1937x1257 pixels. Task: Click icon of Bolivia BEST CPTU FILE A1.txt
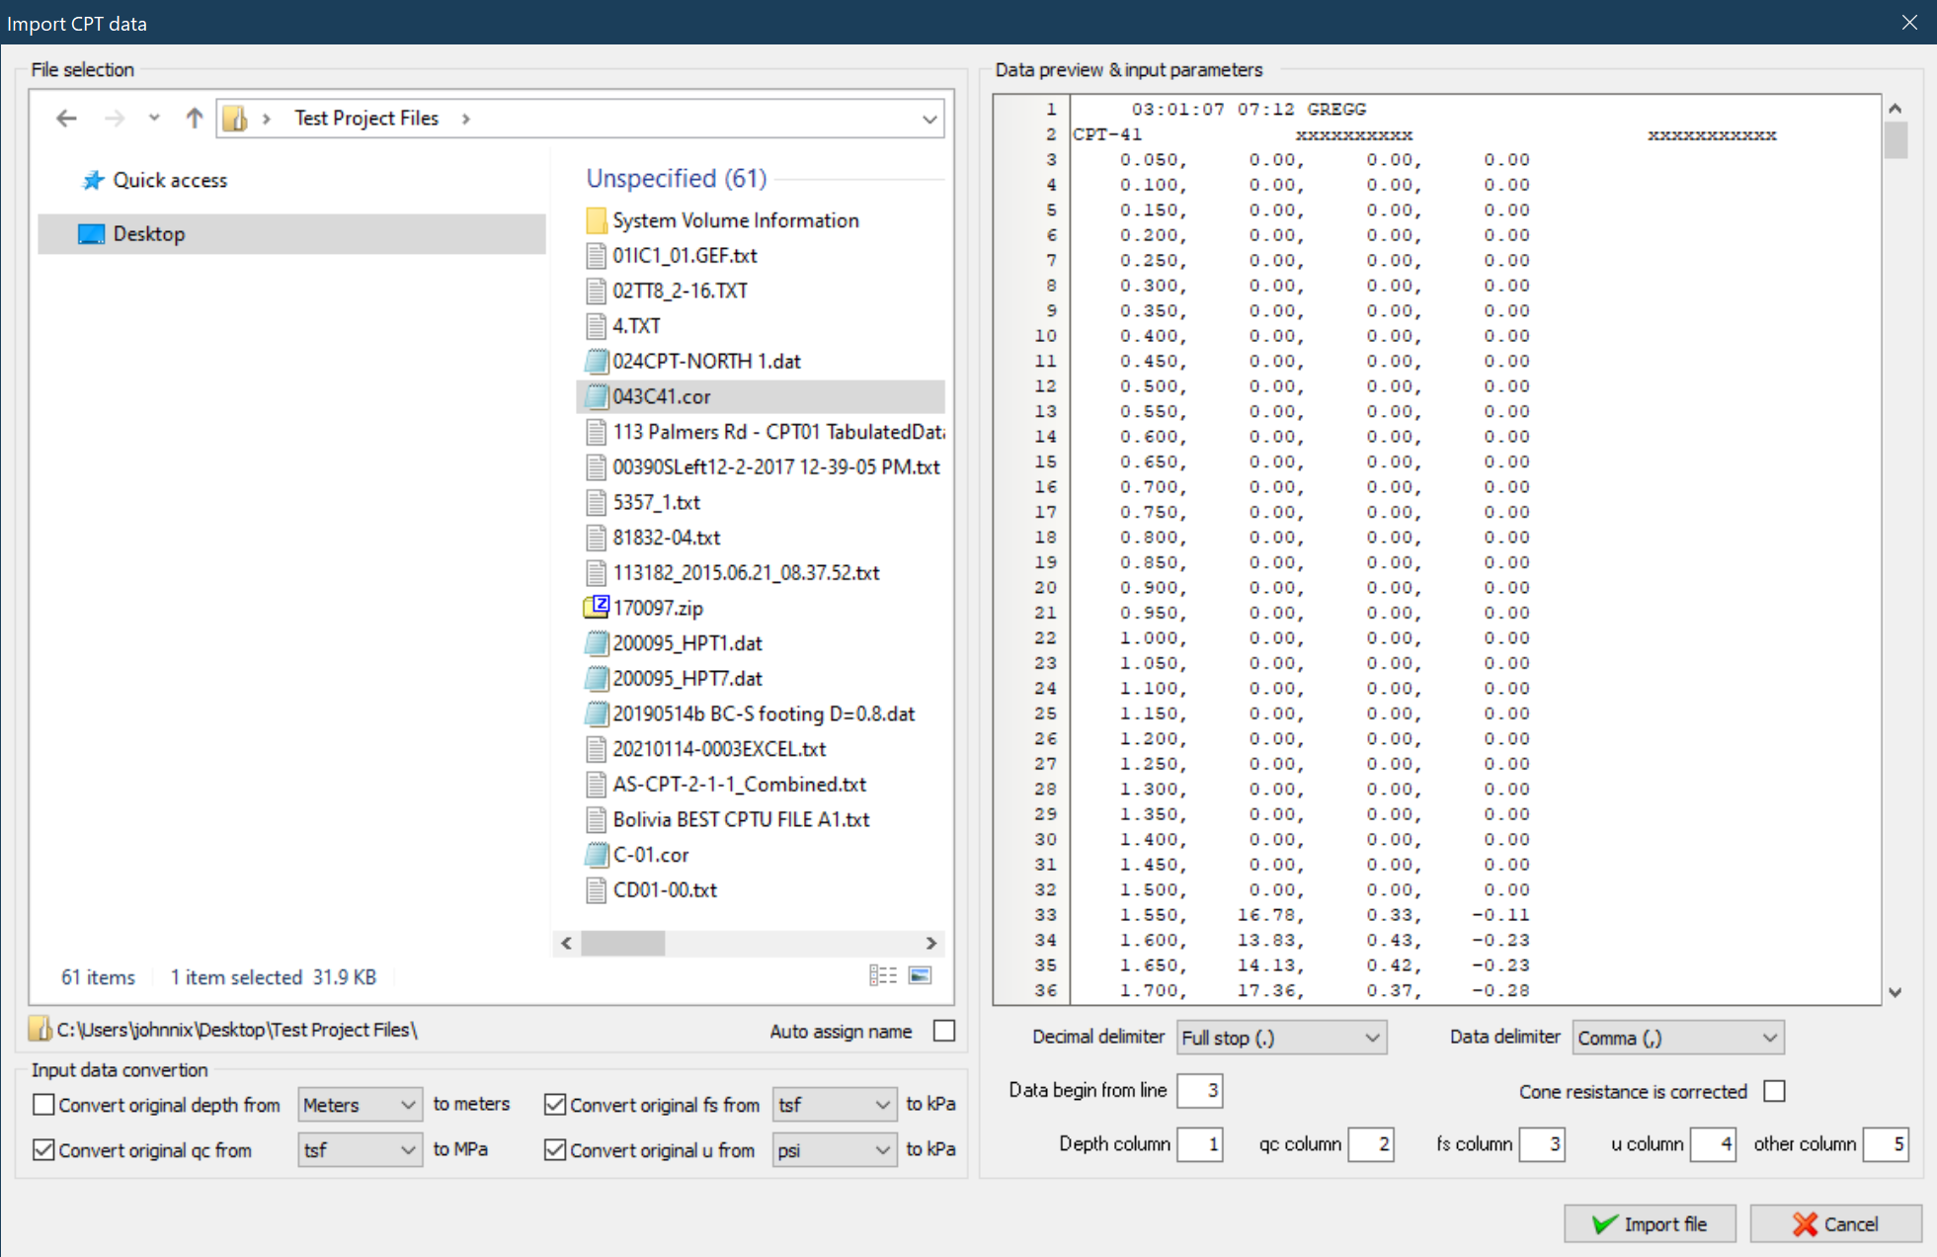coord(596,819)
